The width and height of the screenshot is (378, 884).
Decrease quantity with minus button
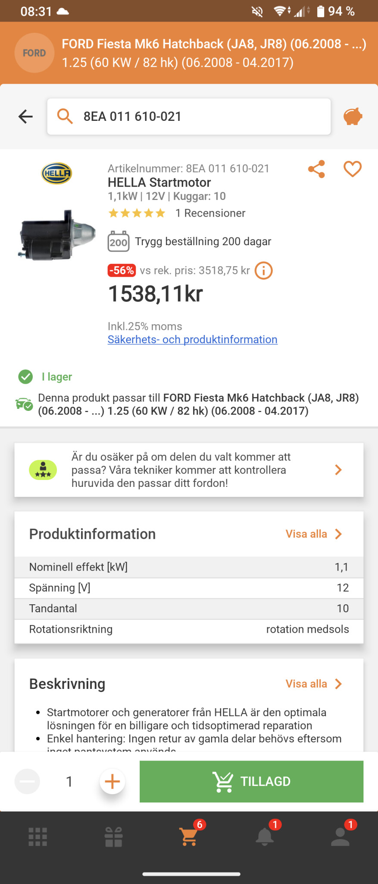(x=27, y=781)
